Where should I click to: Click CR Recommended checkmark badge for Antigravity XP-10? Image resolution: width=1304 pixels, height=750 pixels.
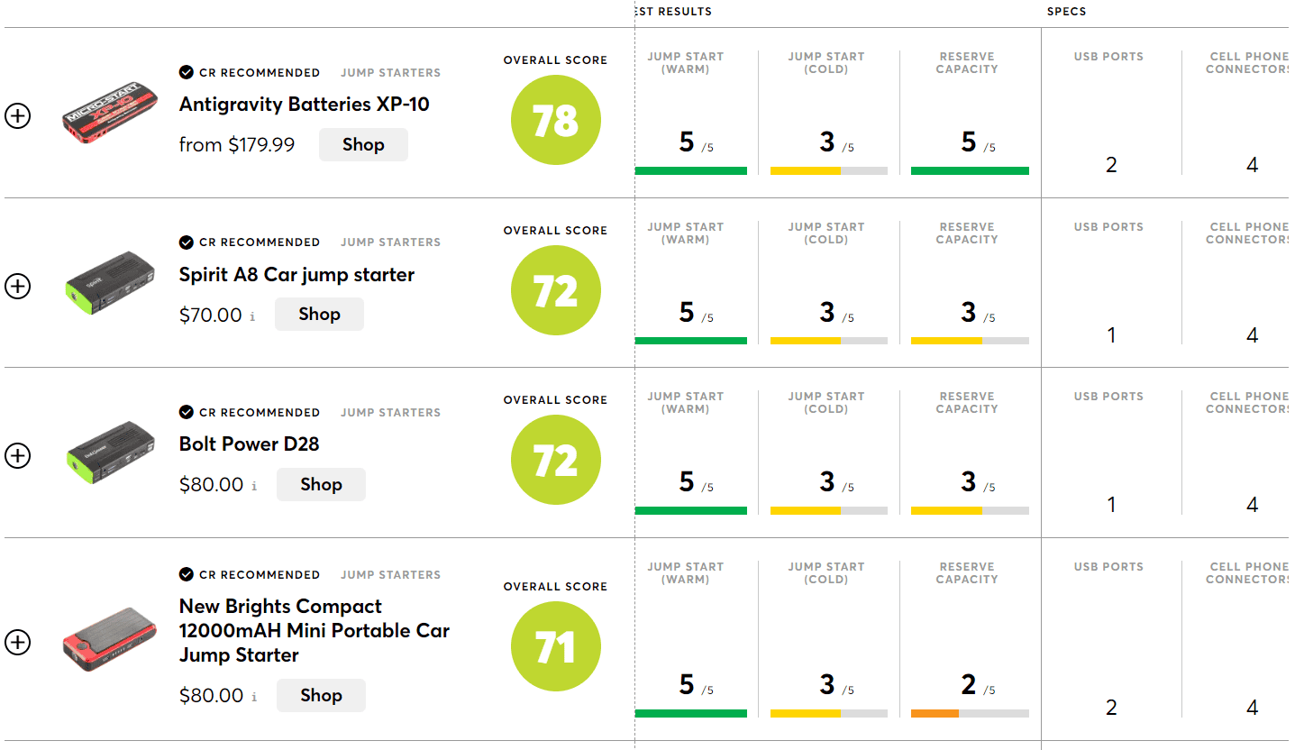(187, 72)
